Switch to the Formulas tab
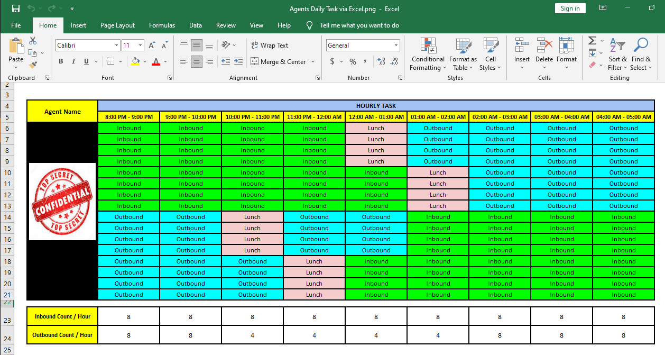 coord(162,25)
